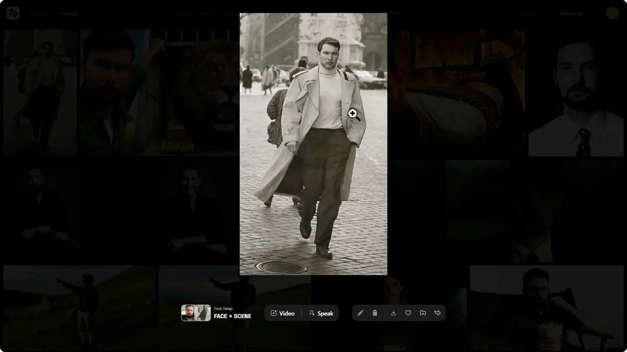Click the Video button

283,313
